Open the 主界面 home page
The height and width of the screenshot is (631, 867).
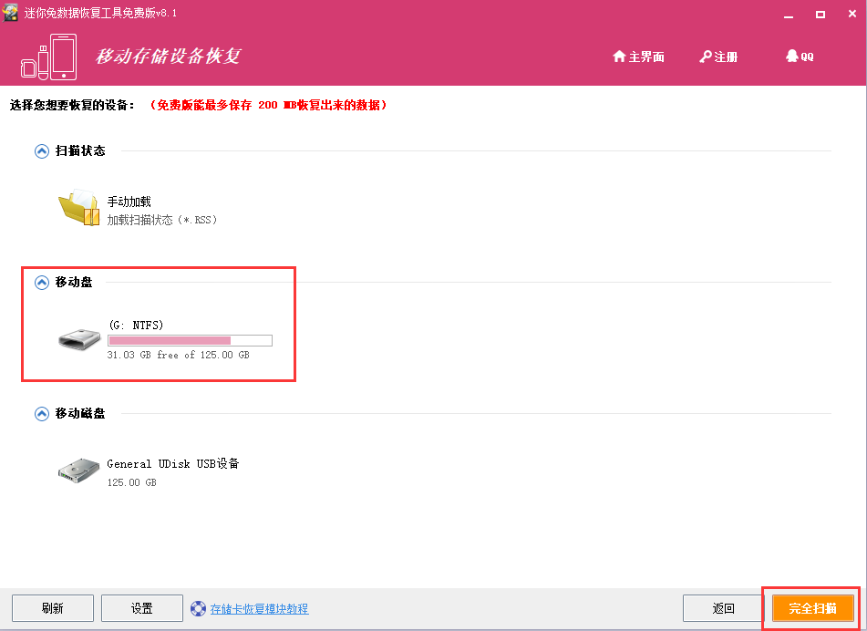click(x=638, y=57)
